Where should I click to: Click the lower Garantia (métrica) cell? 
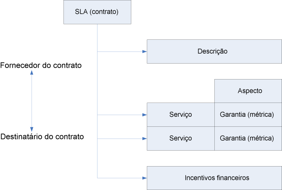(x=248, y=138)
